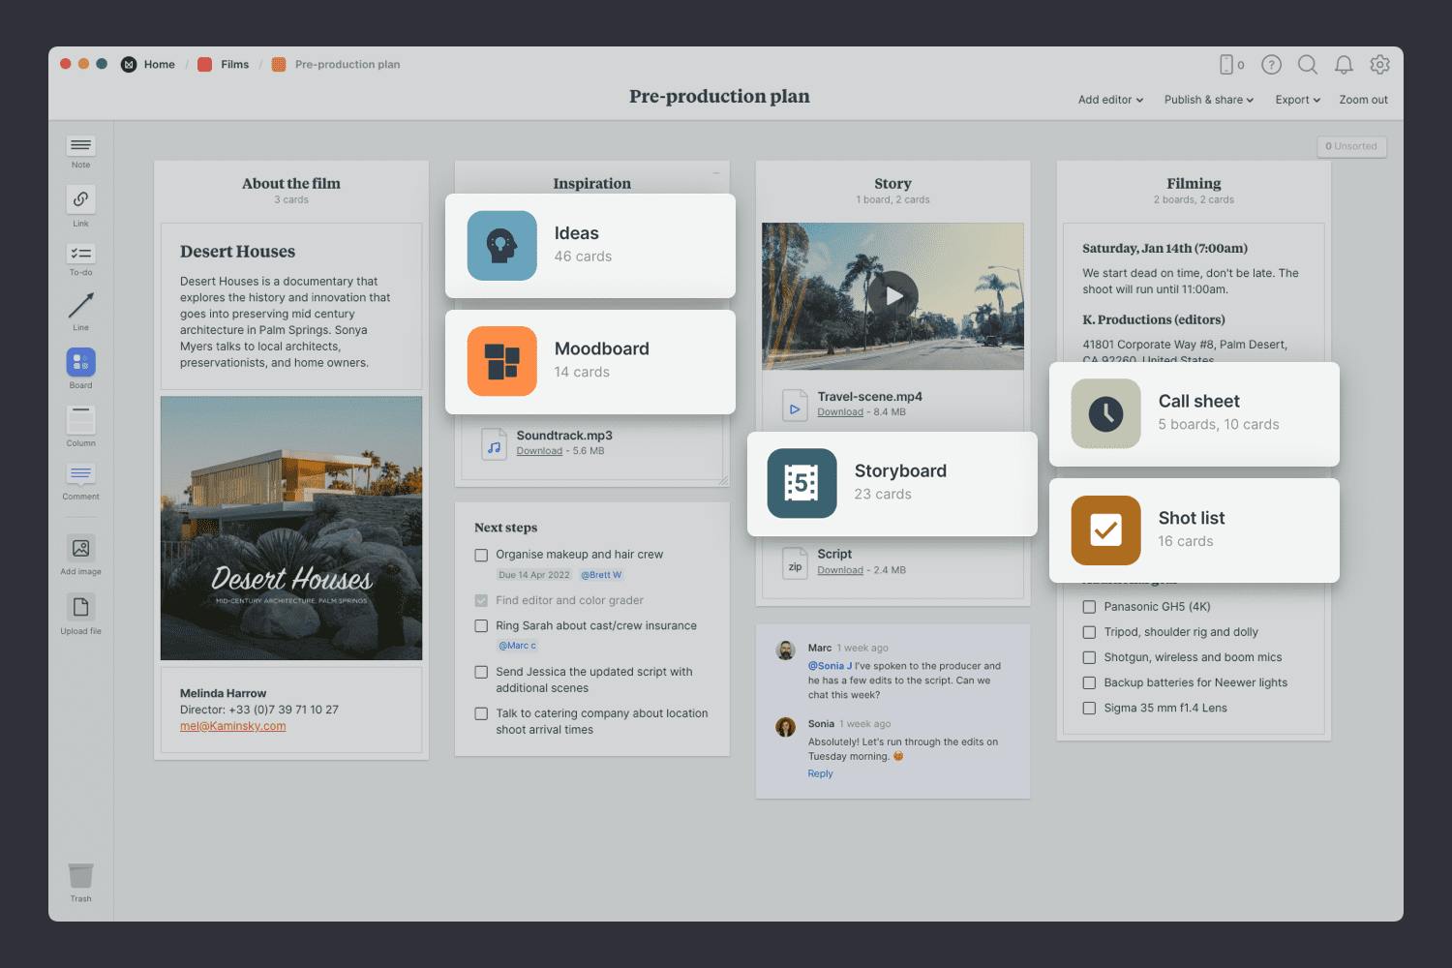Screen dimensions: 1452x968
Task: Uncheck 'Find editor and color grader'
Action: tap(481, 601)
